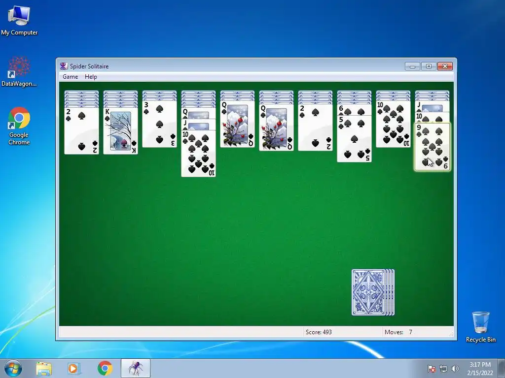Select the 2 of spades in first column
Screen dimensions: 505x378
[81, 131]
